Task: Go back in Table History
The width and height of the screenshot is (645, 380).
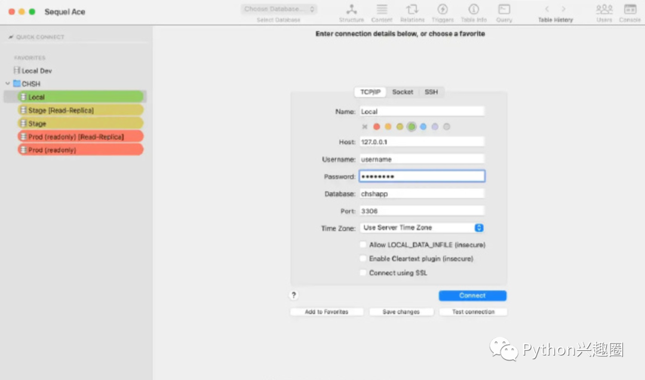Action: point(547,9)
